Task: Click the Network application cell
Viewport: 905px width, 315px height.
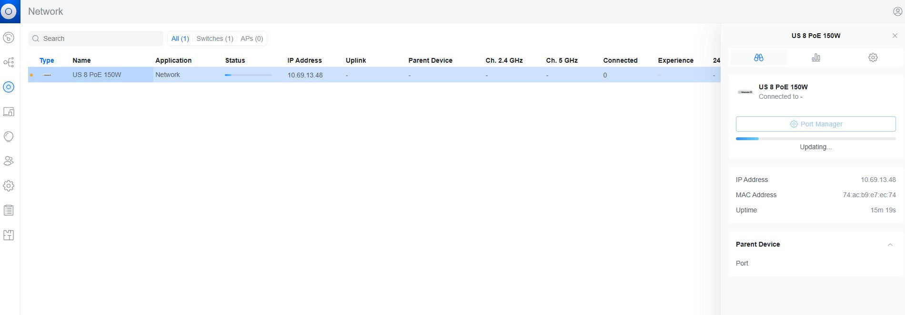Action: point(168,75)
